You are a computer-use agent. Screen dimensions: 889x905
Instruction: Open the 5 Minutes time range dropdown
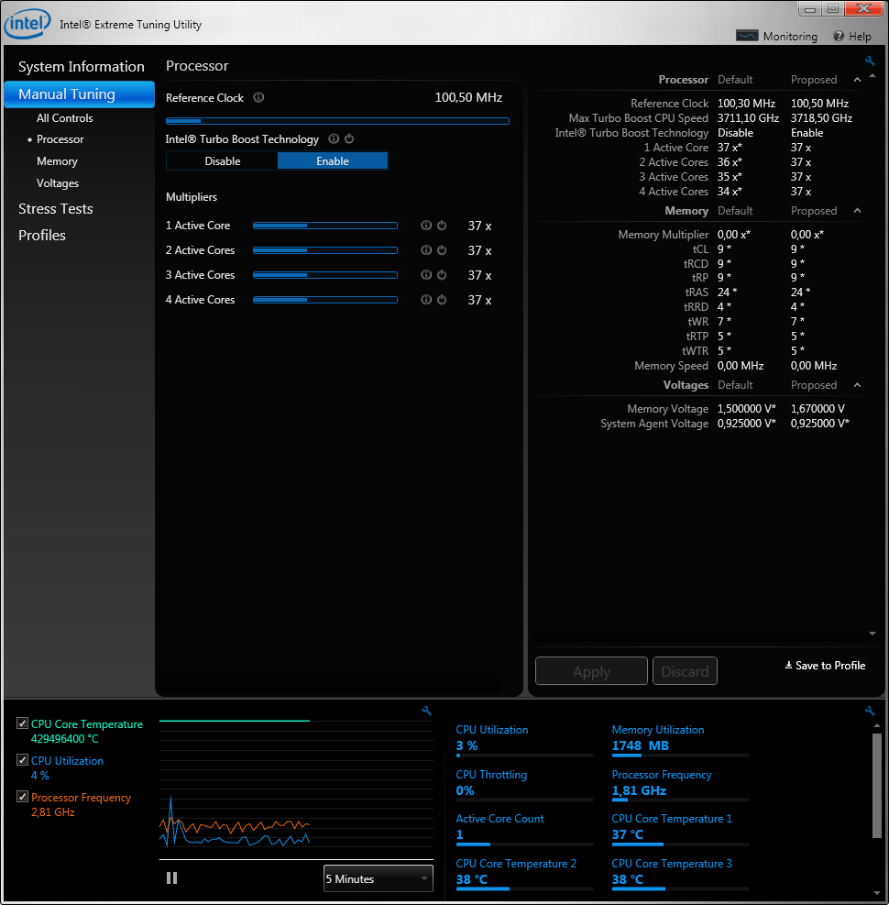click(x=378, y=879)
